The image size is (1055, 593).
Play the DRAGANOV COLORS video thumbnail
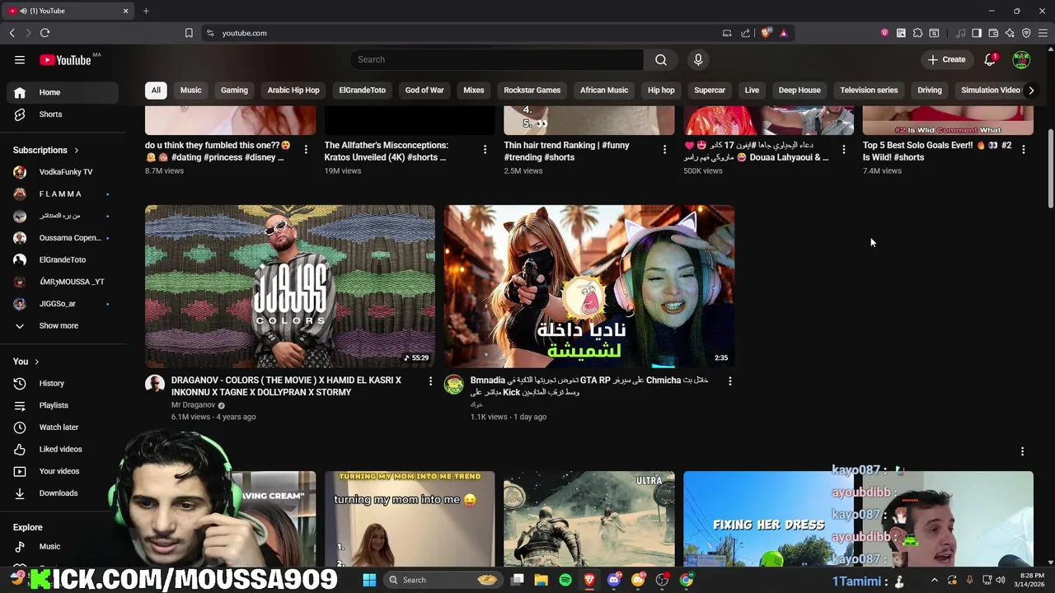290,286
